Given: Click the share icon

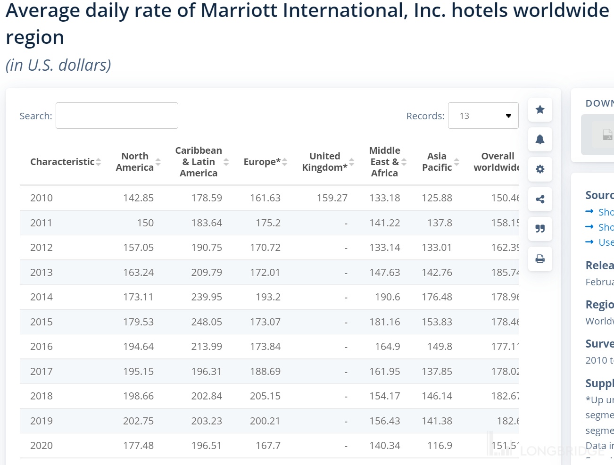Looking at the screenshot, I should pyautogui.click(x=540, y=199).
